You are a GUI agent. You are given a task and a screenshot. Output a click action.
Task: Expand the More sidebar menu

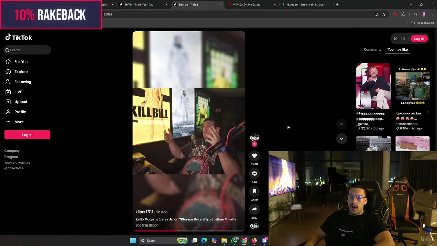click(15, 122)
